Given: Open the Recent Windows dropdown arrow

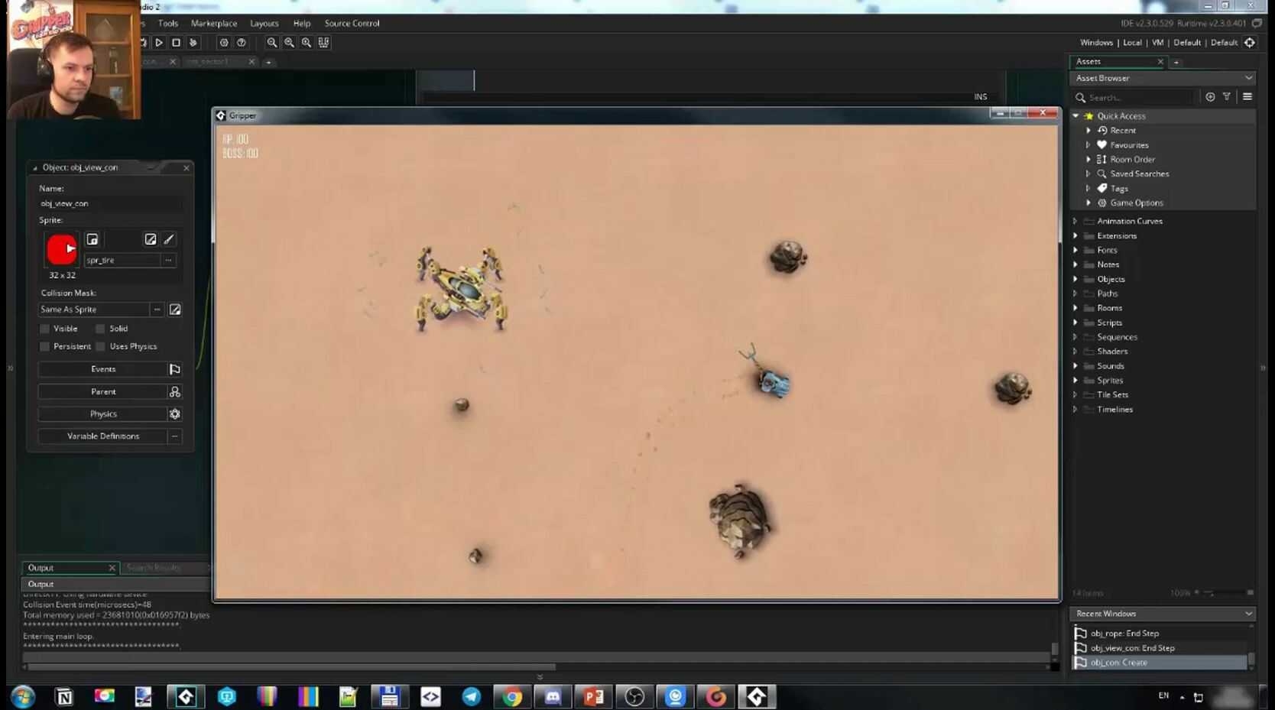Looking at the screenshot, I should point(1248,614).
